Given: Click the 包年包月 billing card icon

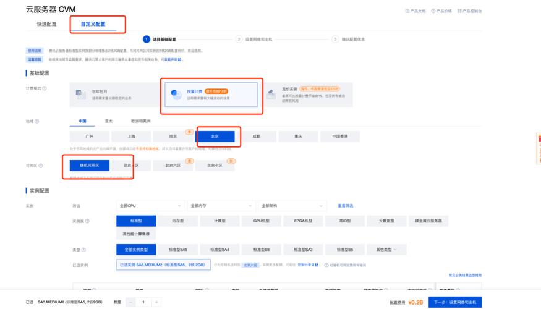Looking at the screenshot, I should click(81, 95).
